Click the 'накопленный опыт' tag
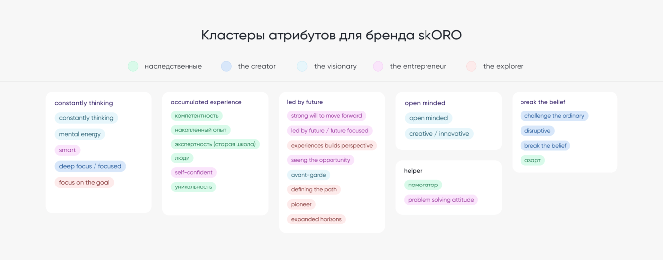663x260 pixels. [200, 130]
